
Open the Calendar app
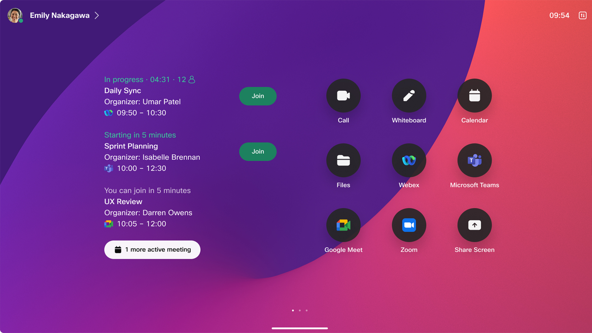point(474,96)
